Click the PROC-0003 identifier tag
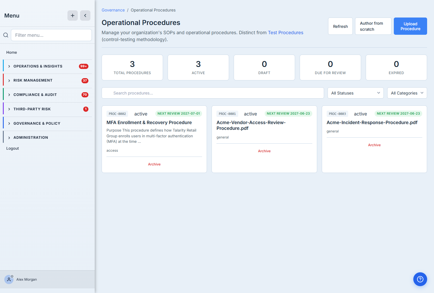The height and width of the screenshot is (293, 434). pos(337,114)
